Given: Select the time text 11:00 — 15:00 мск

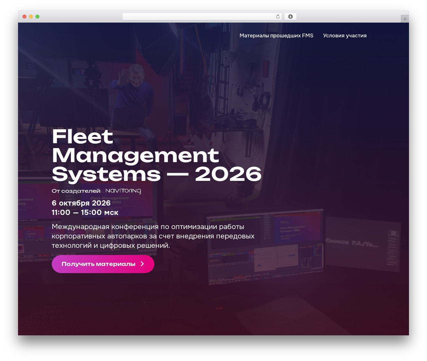Looking at the screenshot, I should (85, 212).
